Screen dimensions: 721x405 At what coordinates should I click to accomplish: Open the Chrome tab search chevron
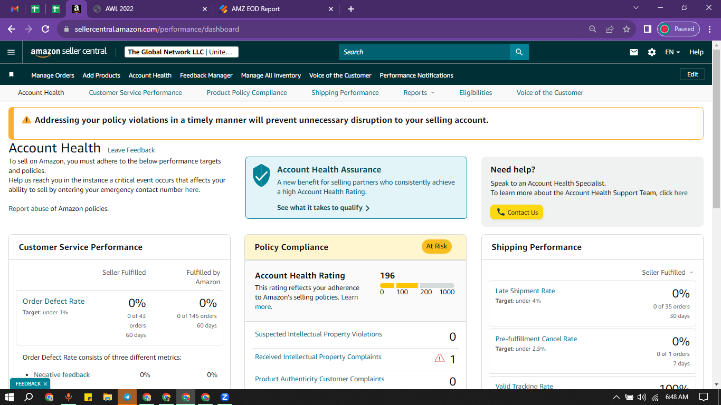coord(636,8)
